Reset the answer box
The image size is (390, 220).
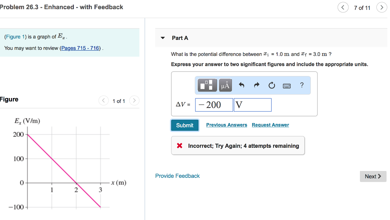(272, 85)
